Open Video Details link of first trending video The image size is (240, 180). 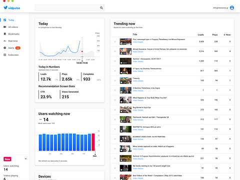(138, 42)
